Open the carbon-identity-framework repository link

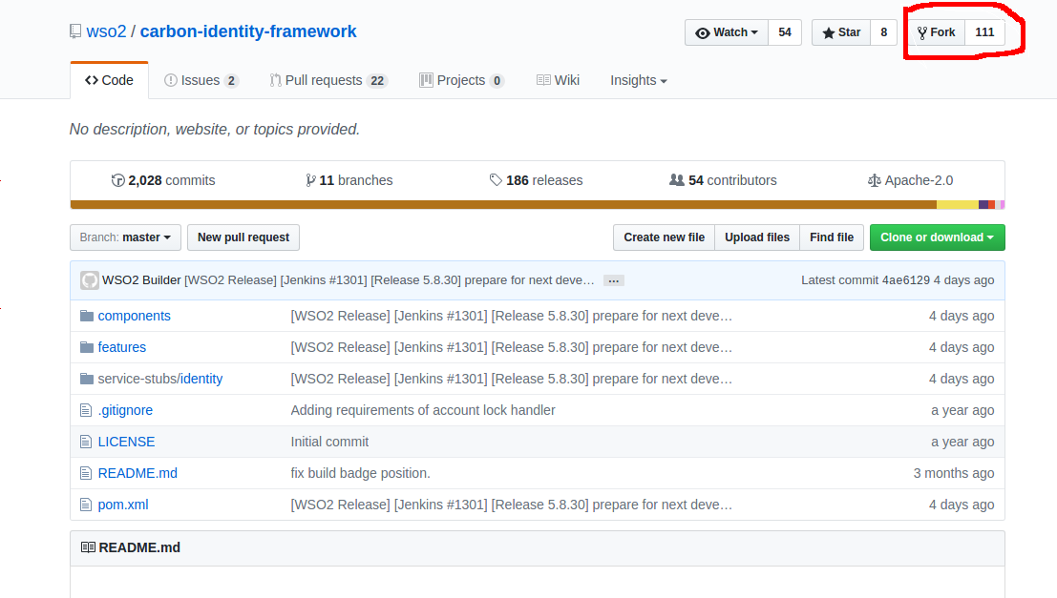point(248,31)
